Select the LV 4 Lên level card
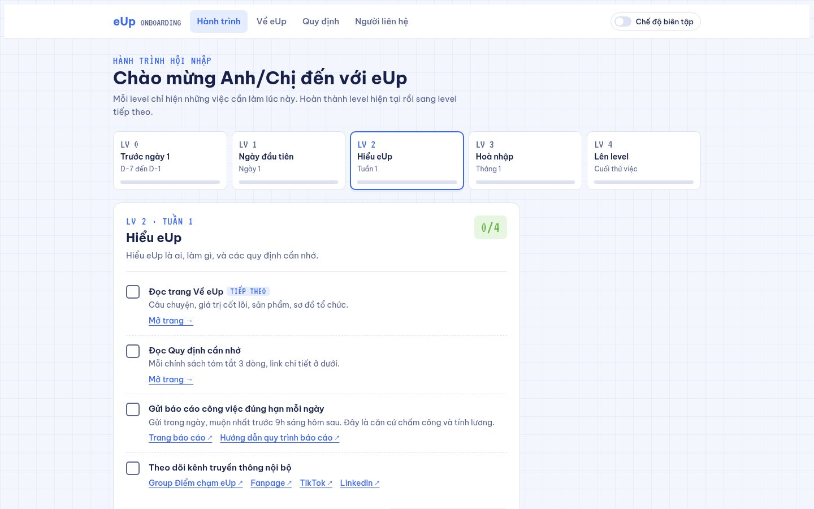Viewport: 814px width, 509px height. coord(644,161)
